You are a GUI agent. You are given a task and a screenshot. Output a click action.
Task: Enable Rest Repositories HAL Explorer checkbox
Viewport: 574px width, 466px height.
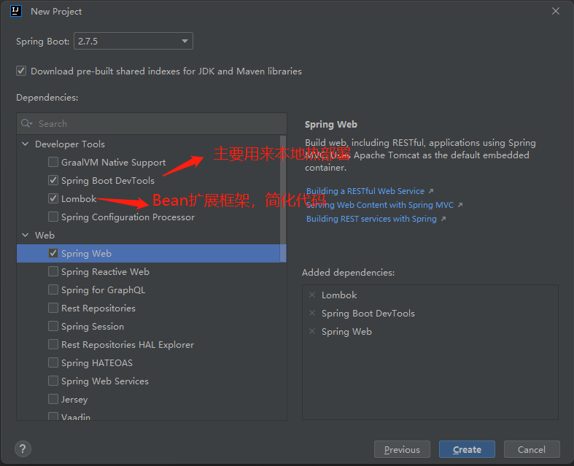(x=53, y=344)
